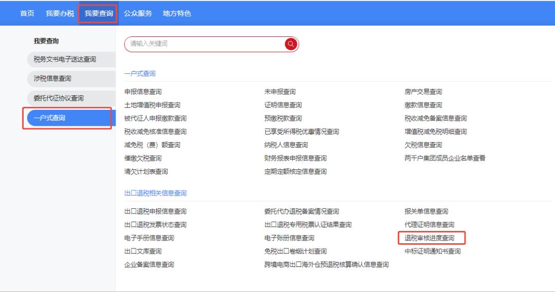Switch to the 我要办税 tab
The width and height of the screenshot is (555, 292).
click(x=60, y=13)
